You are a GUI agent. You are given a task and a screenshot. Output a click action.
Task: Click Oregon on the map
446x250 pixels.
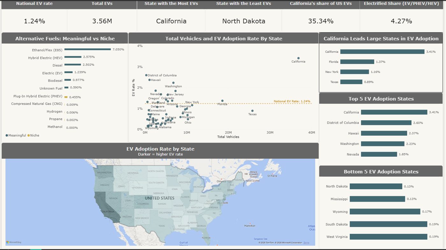coord(104,185)
